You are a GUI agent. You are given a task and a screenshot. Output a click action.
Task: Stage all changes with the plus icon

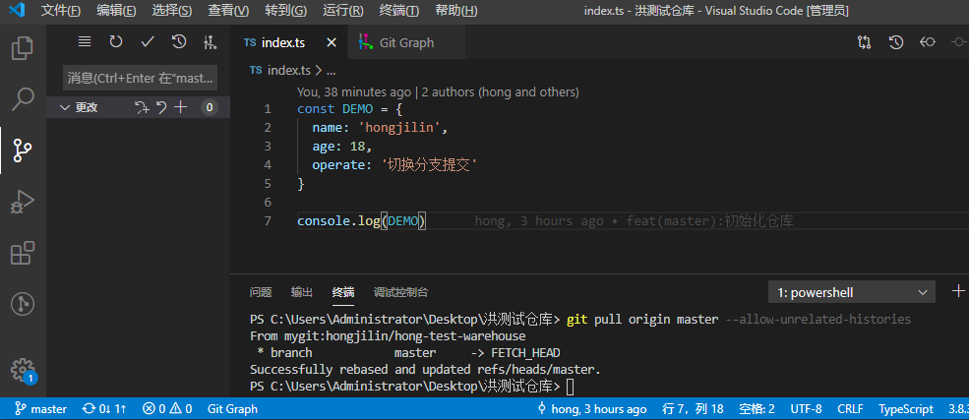click(x=180, y=107)
